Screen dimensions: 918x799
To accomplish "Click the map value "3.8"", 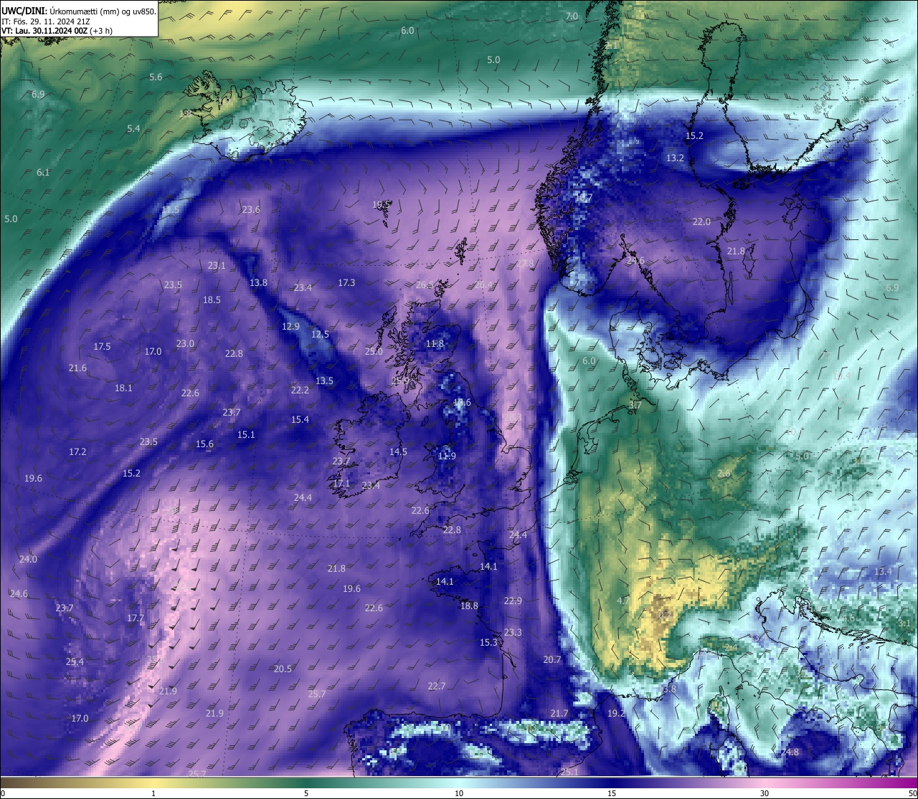I will coord(669,689).
